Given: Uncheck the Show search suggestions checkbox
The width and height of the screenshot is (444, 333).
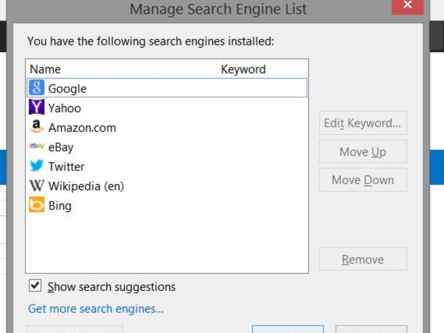Looking at the screenshot, I should [x=35, y=286].
